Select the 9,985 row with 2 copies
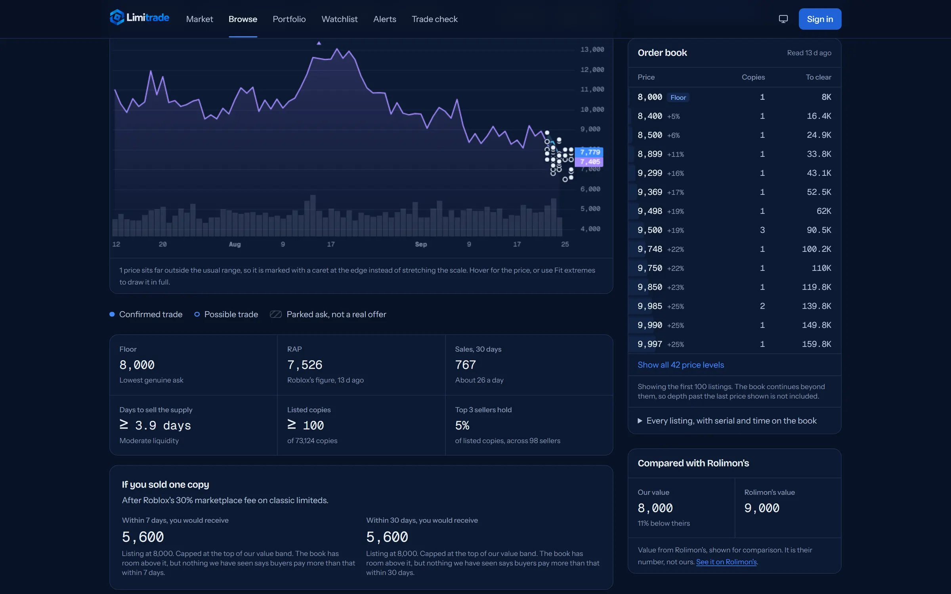The width and height of the screenshot is (951, 594). pos(734,306)
